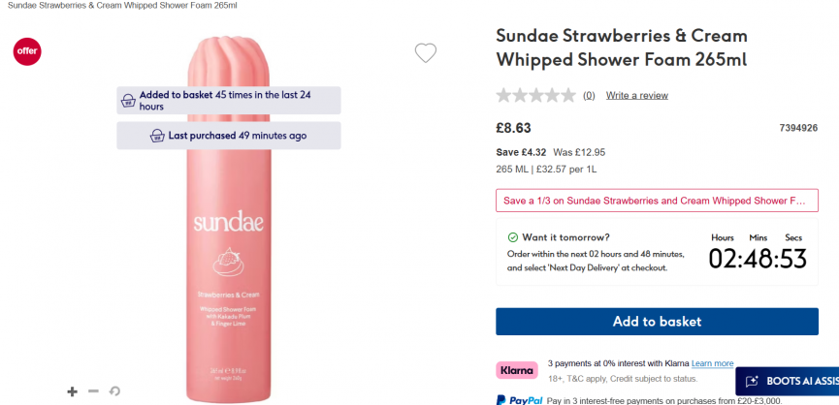839x405 pixels.
Task: Zoom out of product image with minus
Action: (93, 391)
